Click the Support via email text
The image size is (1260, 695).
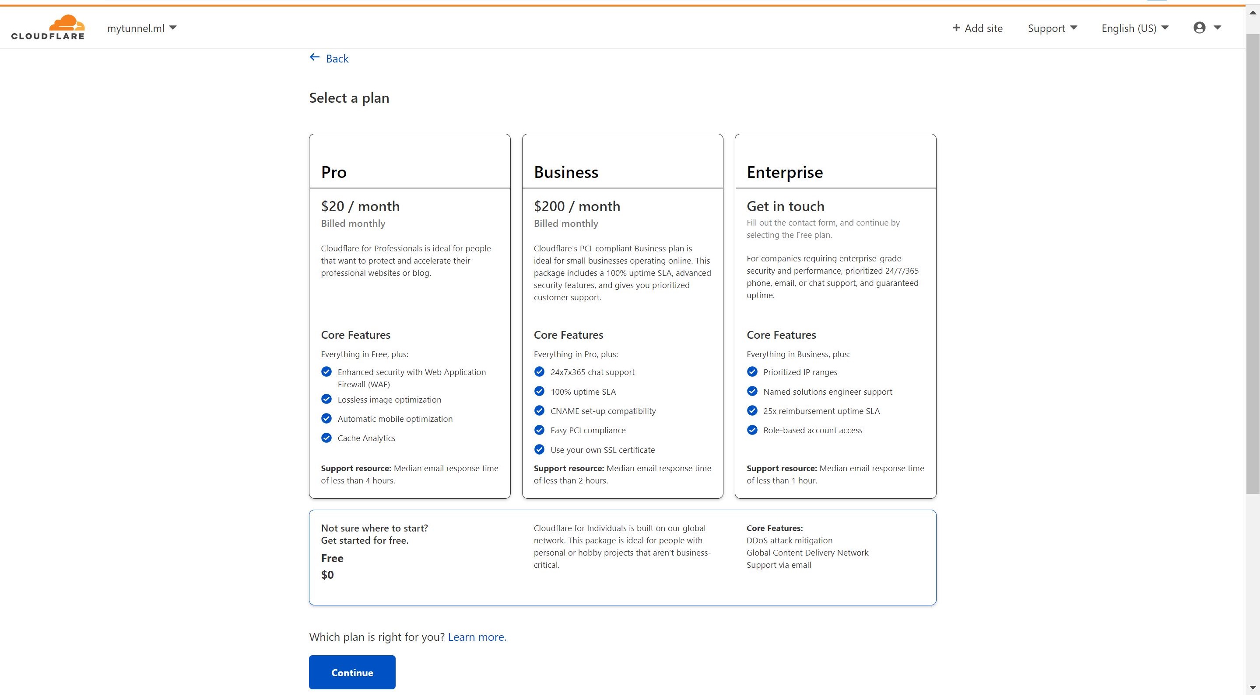[778, 565]
